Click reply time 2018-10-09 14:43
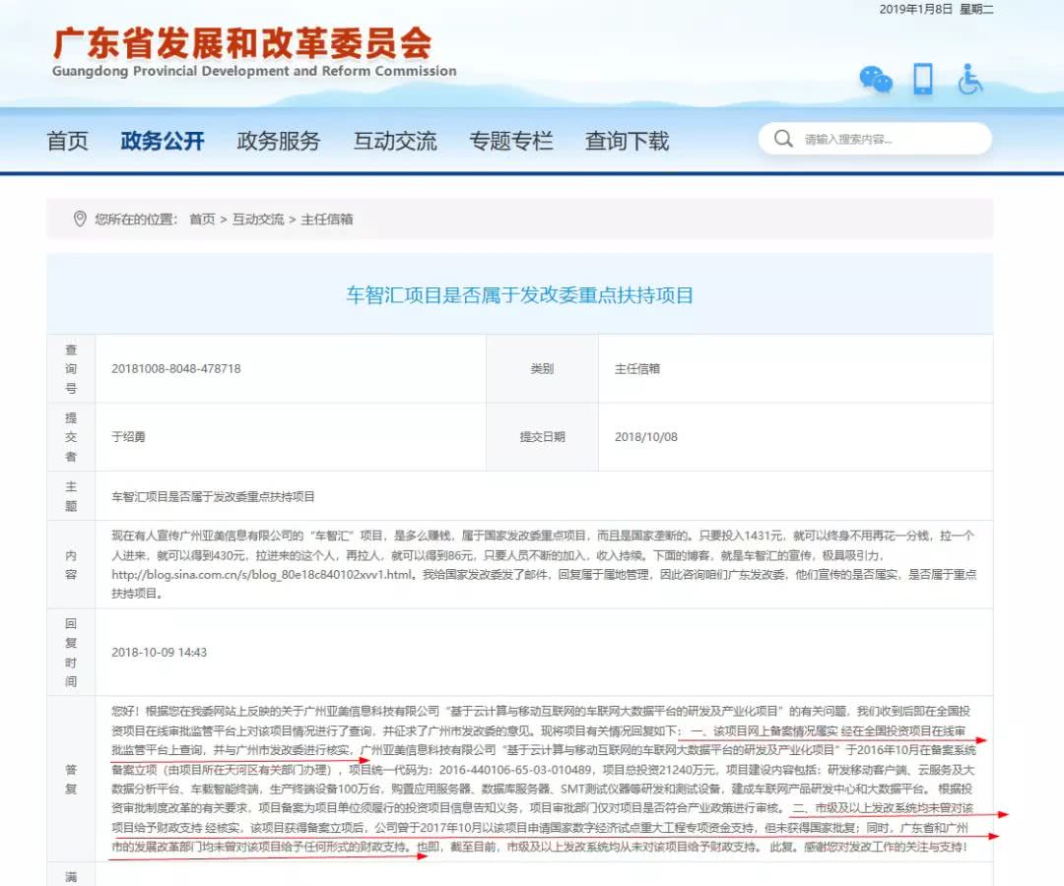 [159, 652]
